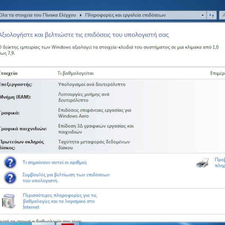Viewport: 225px width, 225px height.
Task: Select the 'Επεξεργαστής' row
Action: (x=112, y=84)
